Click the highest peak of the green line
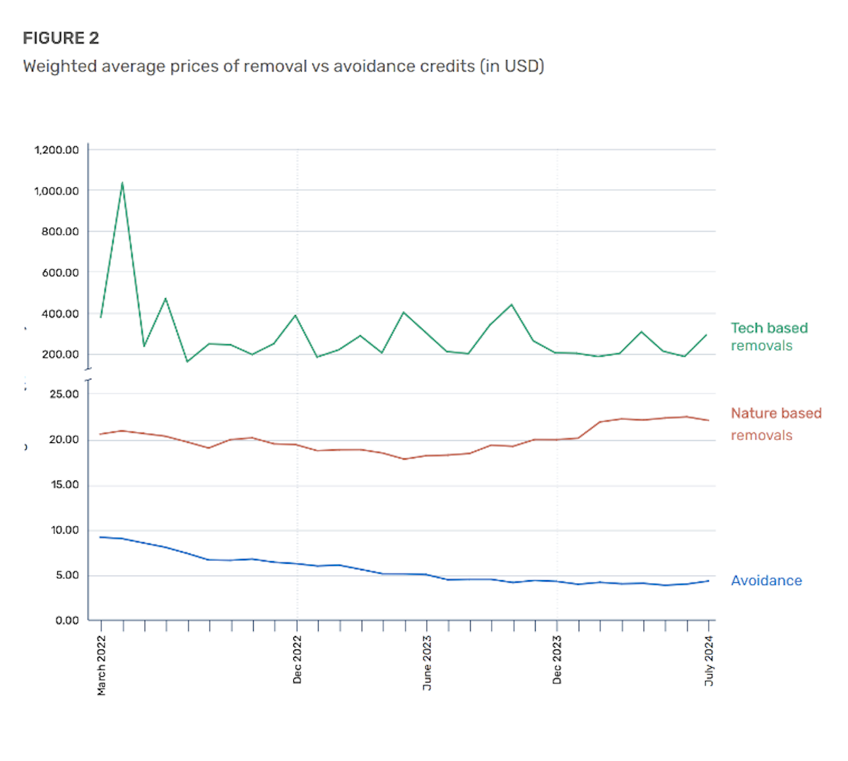Viewport: 848px width, 761px height. 122,183
